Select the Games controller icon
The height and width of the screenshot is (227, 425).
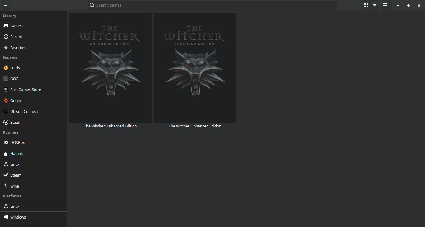tap(6, 26)
